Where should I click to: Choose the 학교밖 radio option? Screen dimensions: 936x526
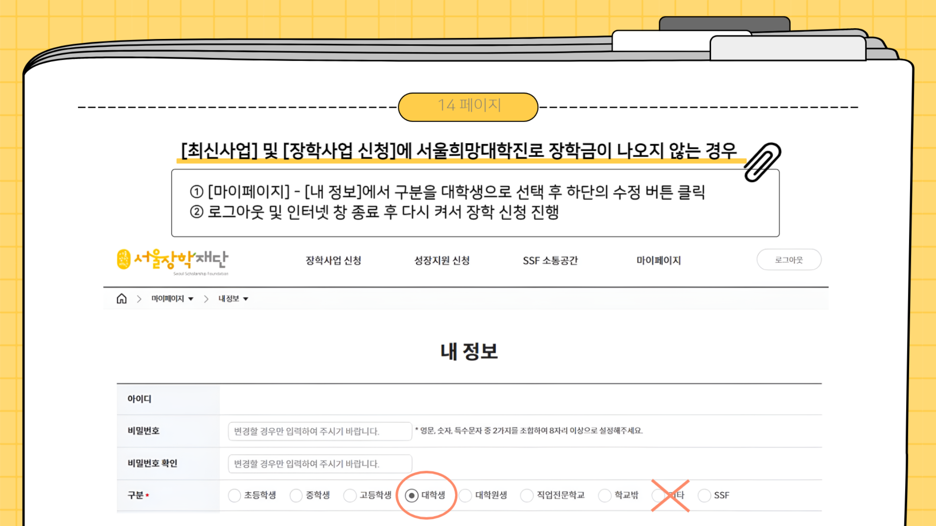pyautogui.click(x=604, y=495)
